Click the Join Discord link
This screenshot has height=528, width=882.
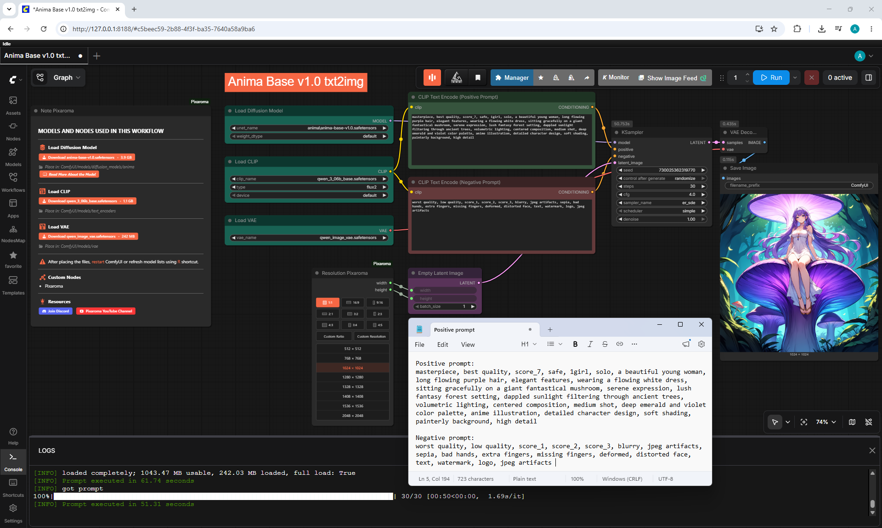point(56,311)
